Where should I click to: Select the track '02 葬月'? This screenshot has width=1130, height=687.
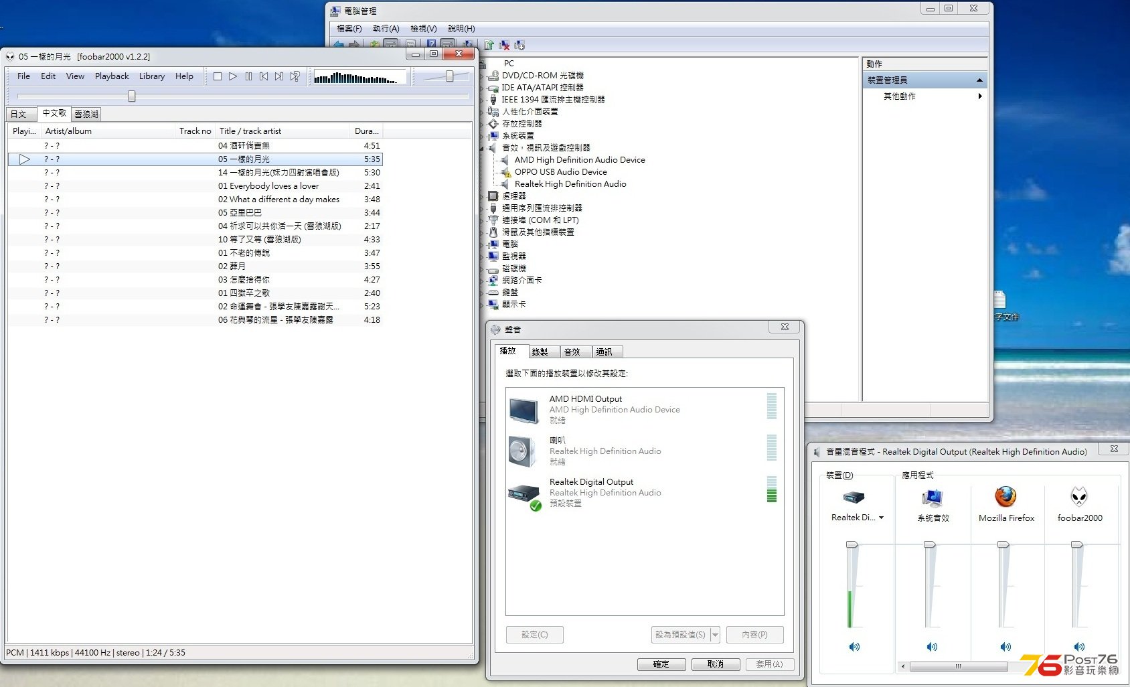click(195, 266)
